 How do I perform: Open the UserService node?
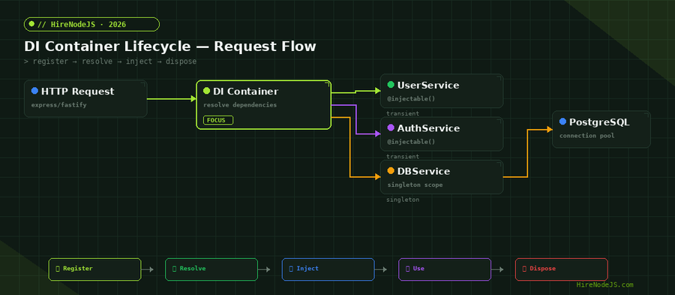(x=442, y=91)
